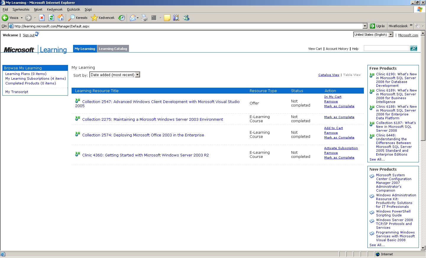
Task: Open the Eszközök menu
Action: [74, 9]
